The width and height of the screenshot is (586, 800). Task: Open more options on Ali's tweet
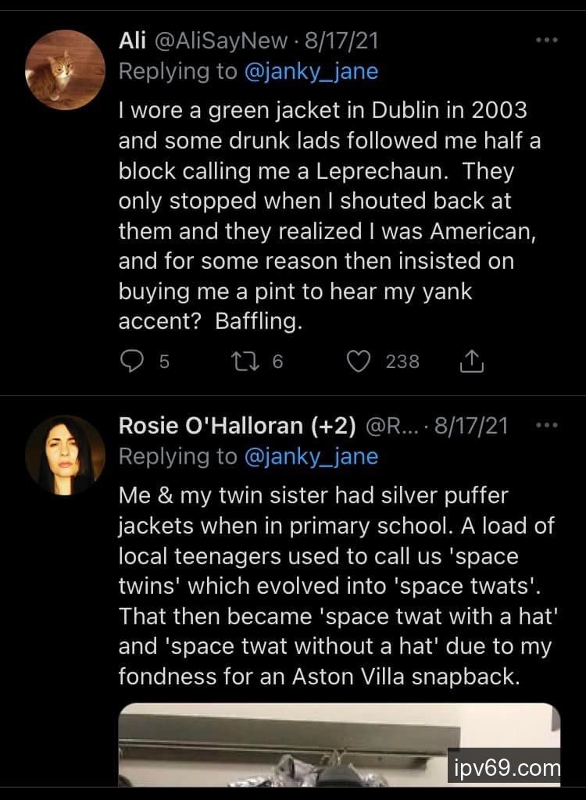point(546,40)
